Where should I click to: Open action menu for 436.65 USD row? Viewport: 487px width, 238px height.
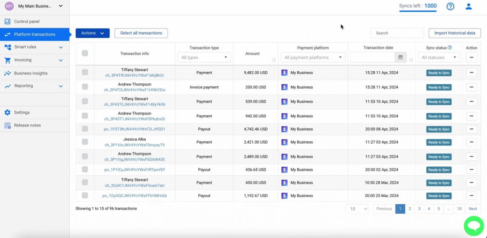(x=471, y=170)
